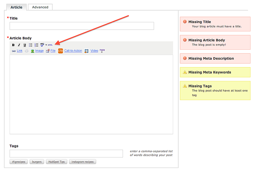Select the Missing Title heading
Screen dimensions: 254x170
[x=199, y=22]
